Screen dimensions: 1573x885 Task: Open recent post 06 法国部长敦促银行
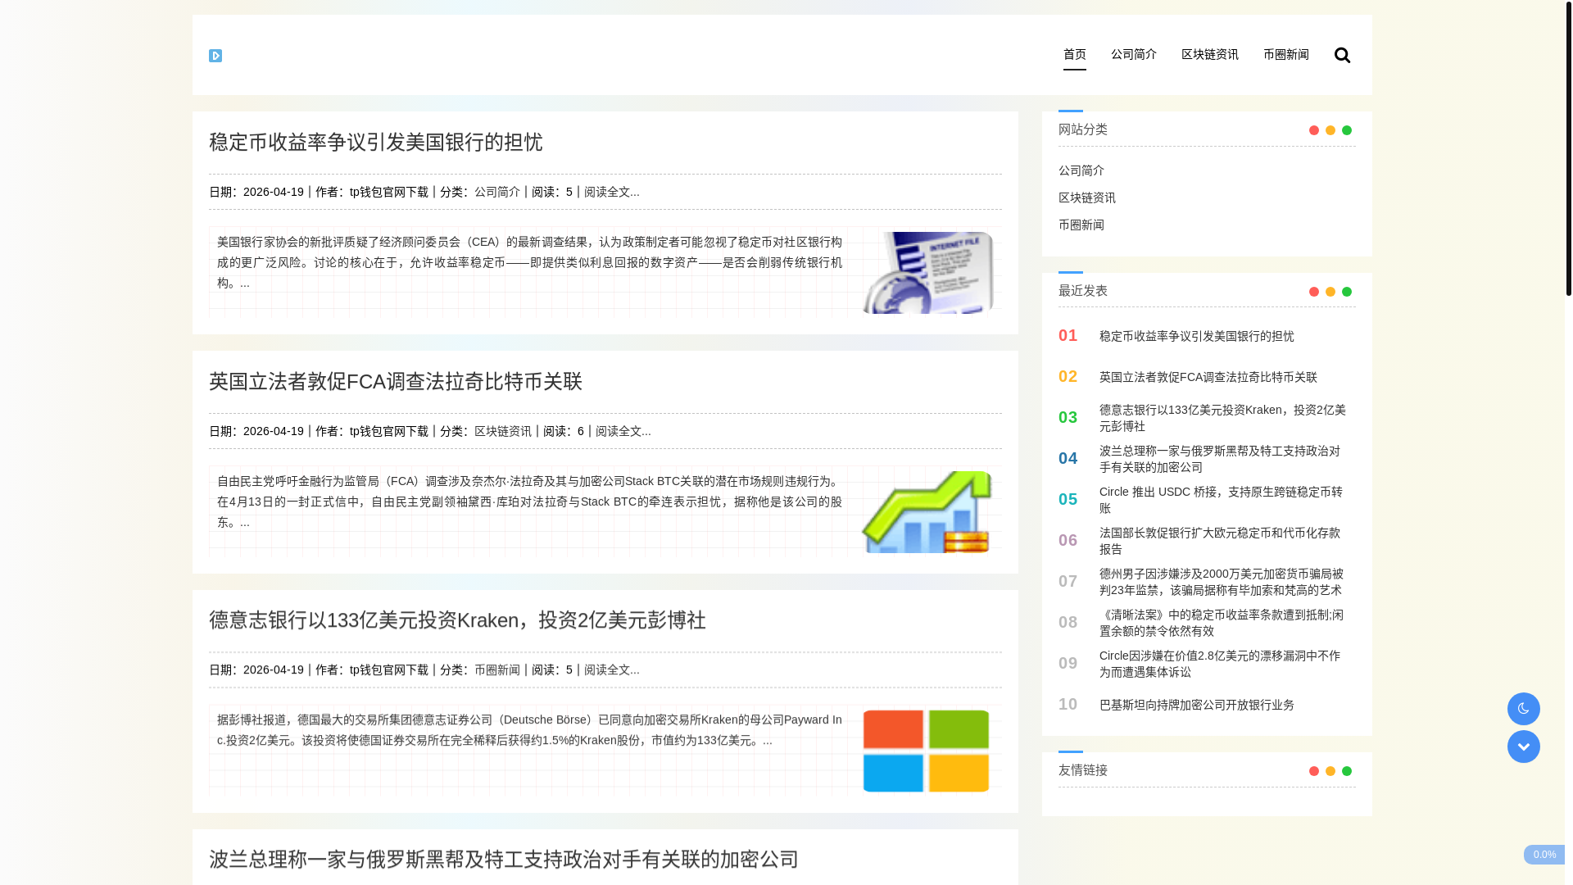1220,541
